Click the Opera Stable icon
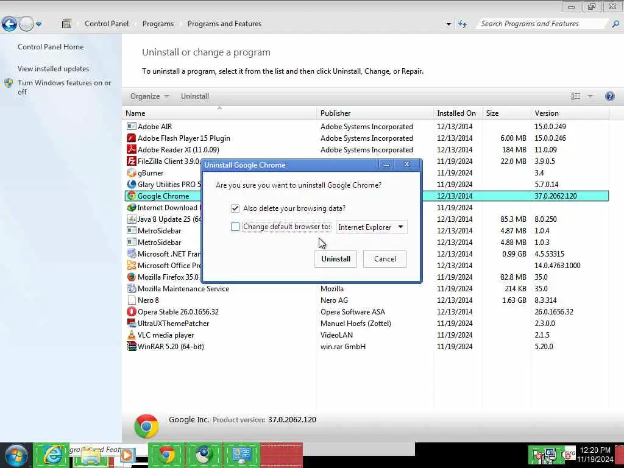This screenshot has height=468, width=624. [x=132, y=311]
